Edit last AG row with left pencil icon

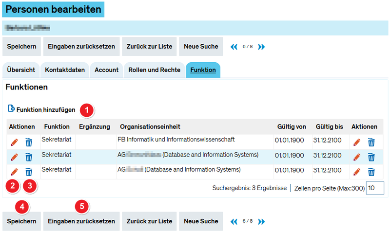15,172
